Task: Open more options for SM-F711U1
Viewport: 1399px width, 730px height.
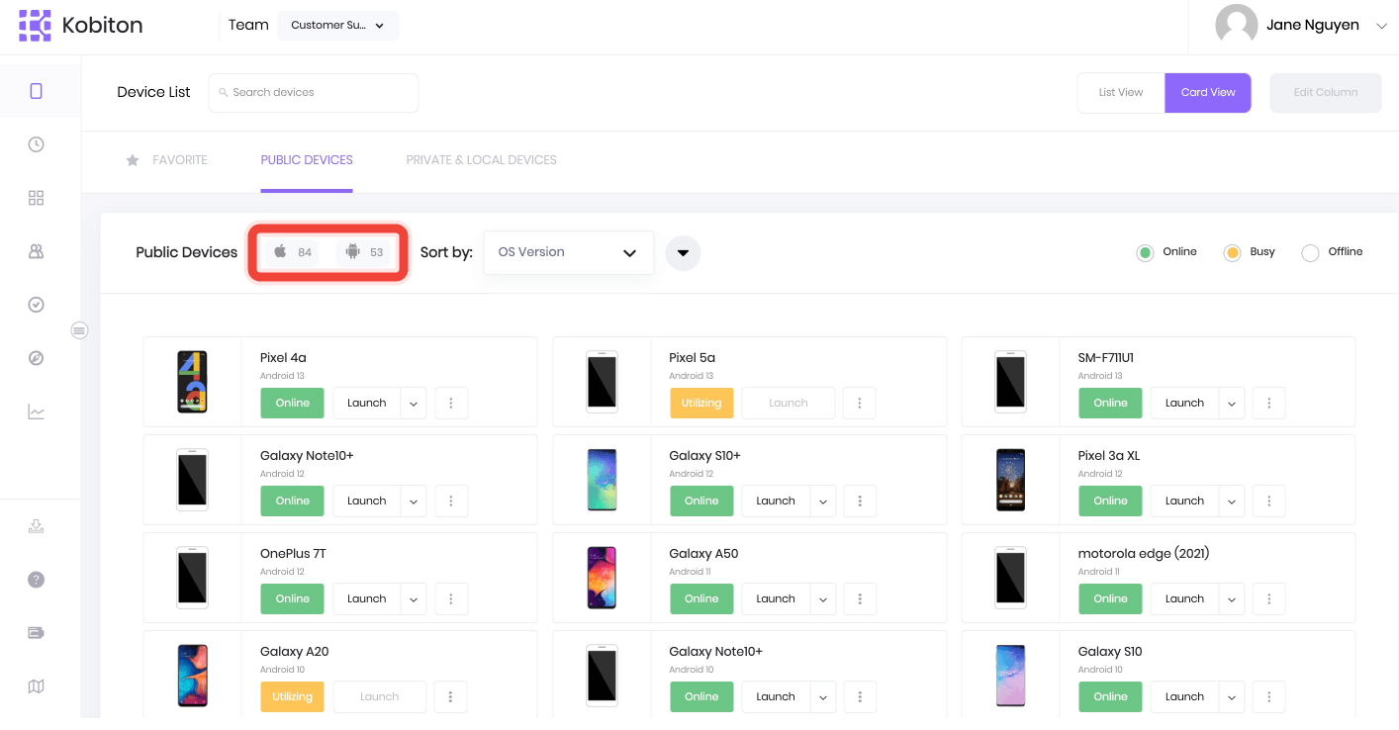Action: tap(1268, 403)
